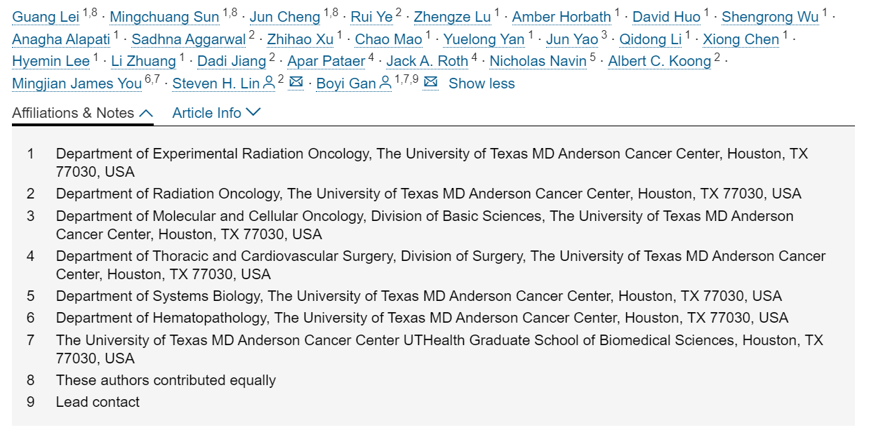Open author link Nicholas Navin
Image resolution: width=869 pixels, height=430 pixels.
click(538, 61)
